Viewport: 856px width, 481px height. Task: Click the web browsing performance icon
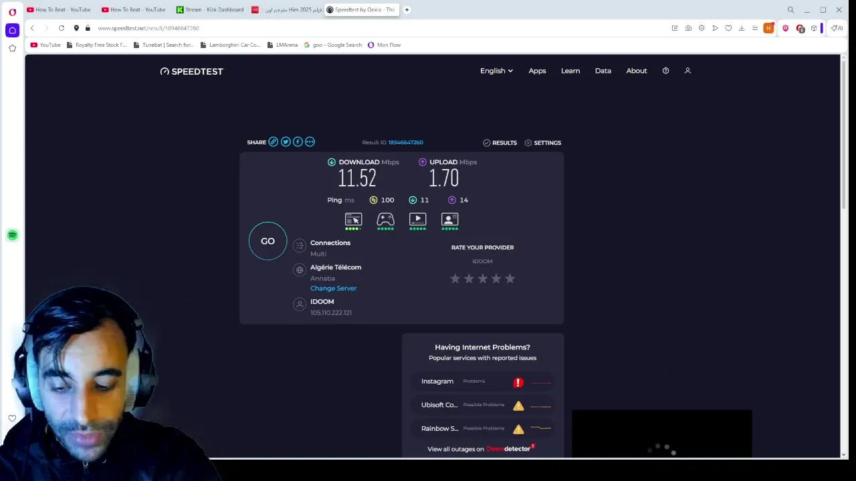353,220
